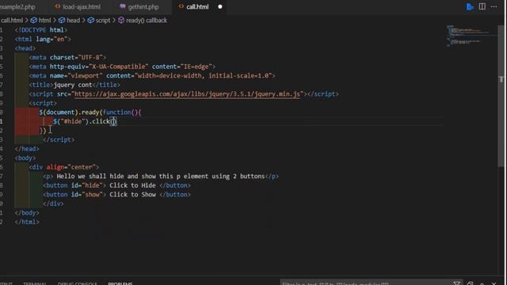Open the problems filter funnel options
507x285 pixels.
click(x=456, y=283)
